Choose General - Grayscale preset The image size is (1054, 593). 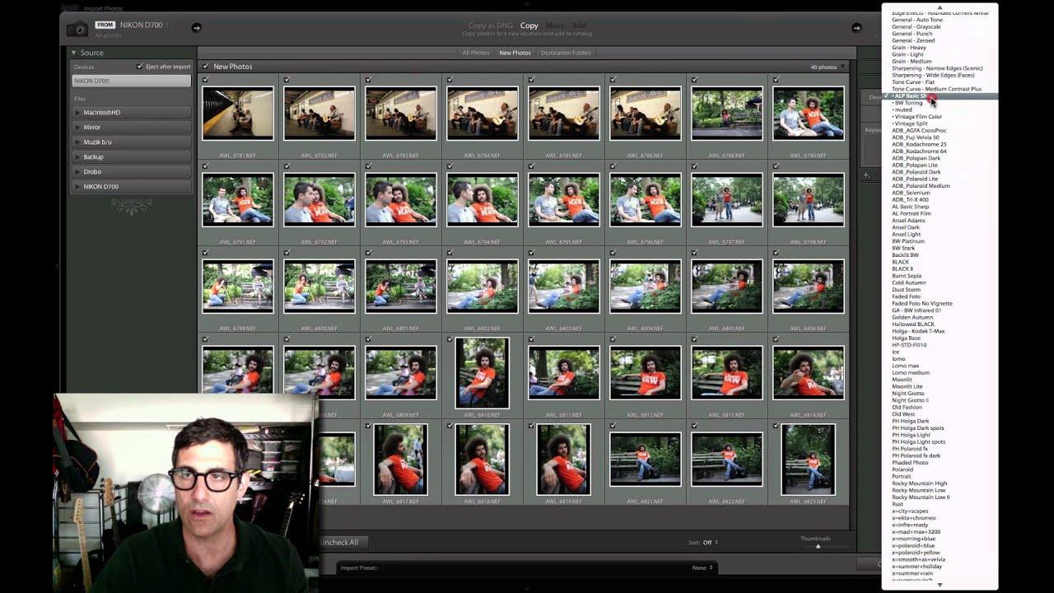pos(916,26)
